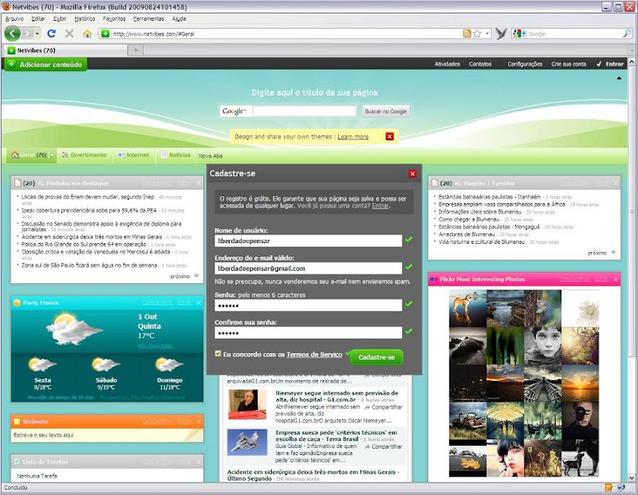This screenshot has width=638, height=495.
Task: Submit the green Cadastre-se button
Action: tap(376, 357)
